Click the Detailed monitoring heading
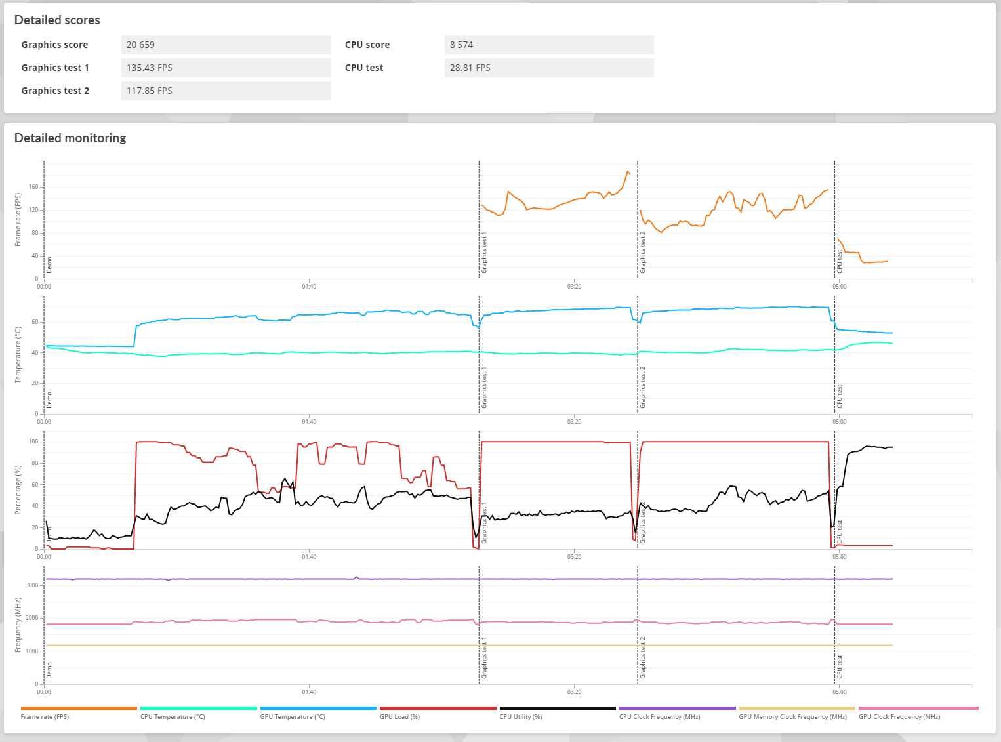This screenshot has height=742, width=1001. click(70, 138)
